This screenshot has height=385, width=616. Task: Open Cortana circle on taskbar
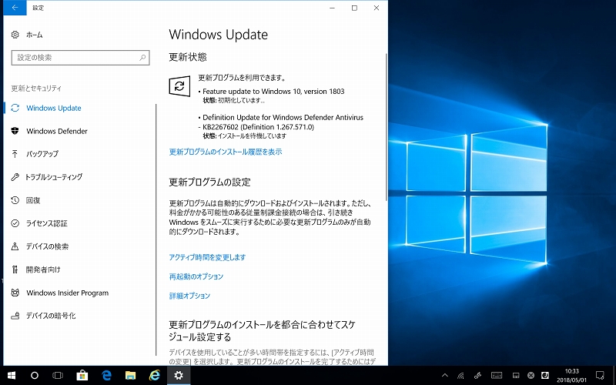(x=35, y=376)
